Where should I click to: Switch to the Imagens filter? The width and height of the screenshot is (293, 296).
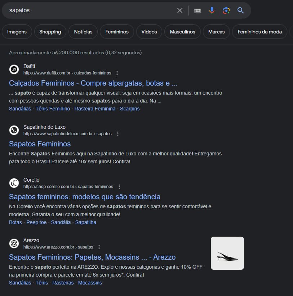point(17,32)
